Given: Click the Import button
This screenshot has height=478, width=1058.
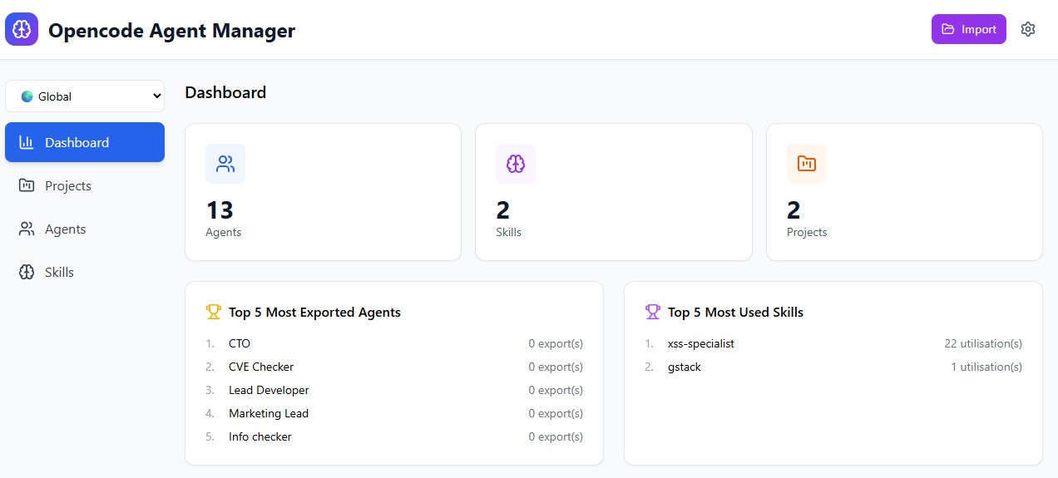Looking at the screenshot, I should click(x=969, y=29).
